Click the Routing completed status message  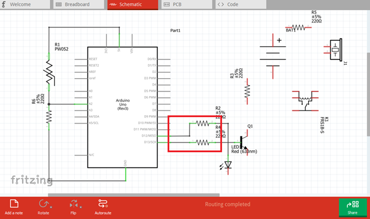(227, 204)
